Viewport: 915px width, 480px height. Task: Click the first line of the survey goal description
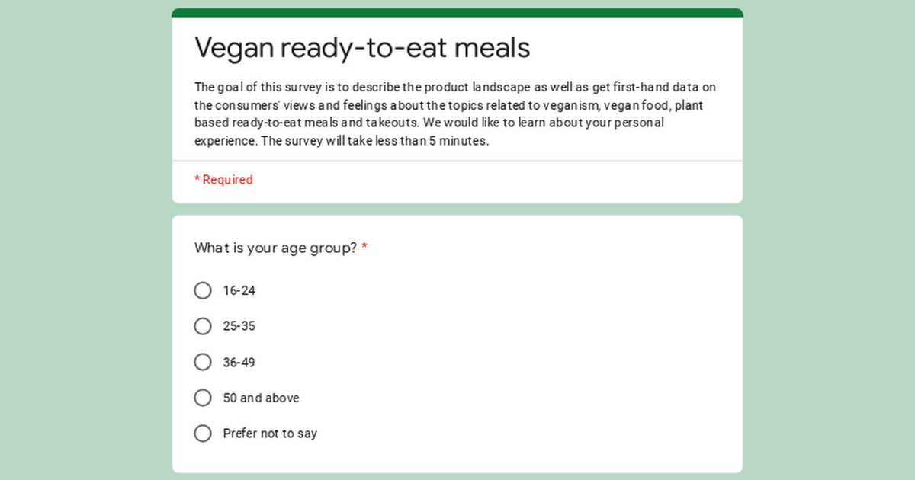[454, 88]
